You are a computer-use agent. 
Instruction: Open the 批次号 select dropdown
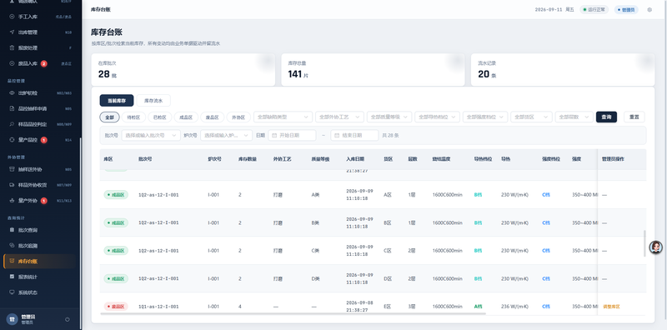151,135
